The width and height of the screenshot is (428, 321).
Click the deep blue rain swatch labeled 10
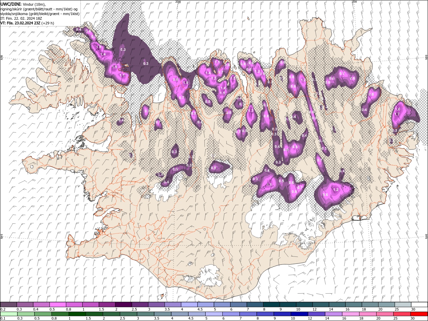tap(300, 314)
